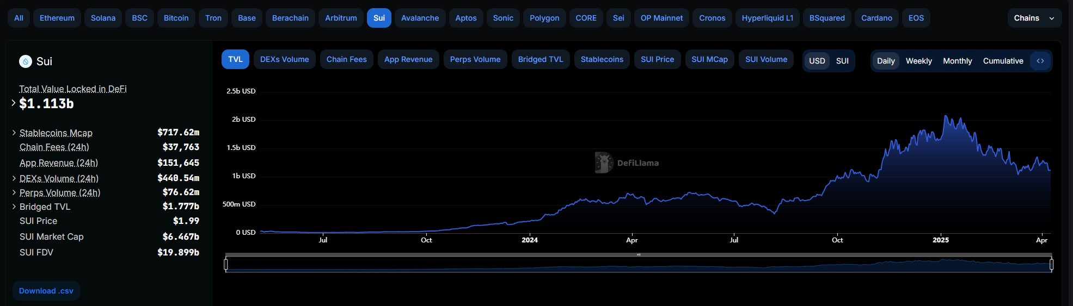Toggle the DEXs Volume chart metric
Viewport: 1073px width, 306px height.
pos(284,59)
